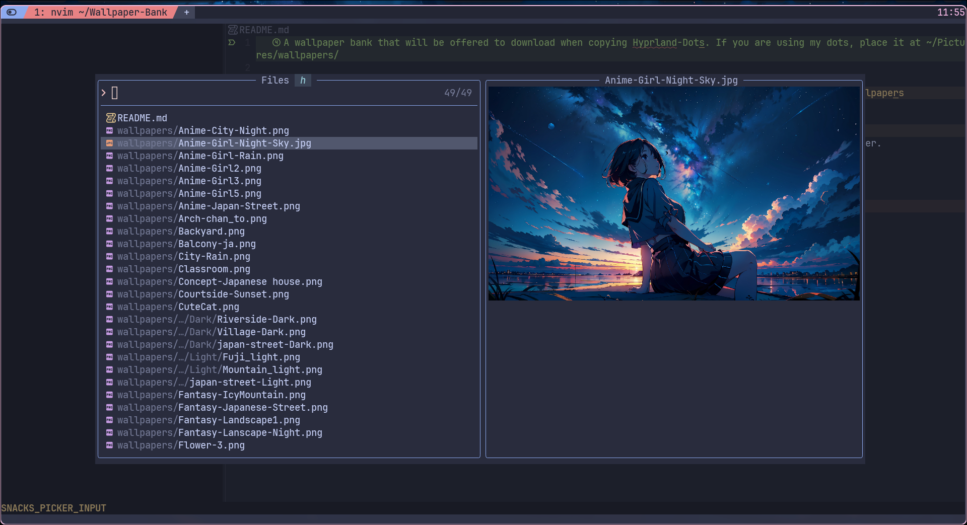
Task: Select Dark/Riverside-Dark.png entry
Action: pyautogui.click(x=289, y=319)
